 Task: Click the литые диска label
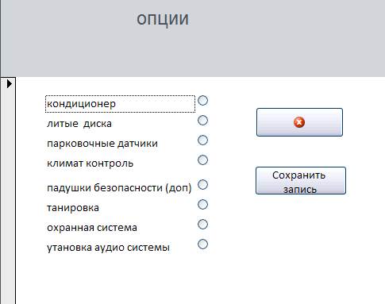(x=79, y=124)
